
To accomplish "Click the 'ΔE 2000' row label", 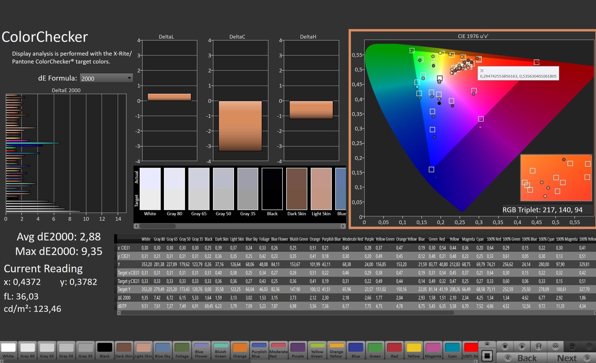I will (124, 298).
